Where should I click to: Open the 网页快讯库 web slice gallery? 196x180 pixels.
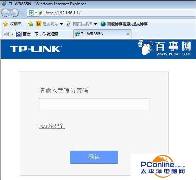79,24
